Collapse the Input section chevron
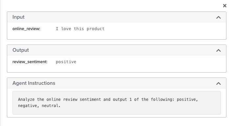Screen dimensions: 231x126 coord(219,17)
